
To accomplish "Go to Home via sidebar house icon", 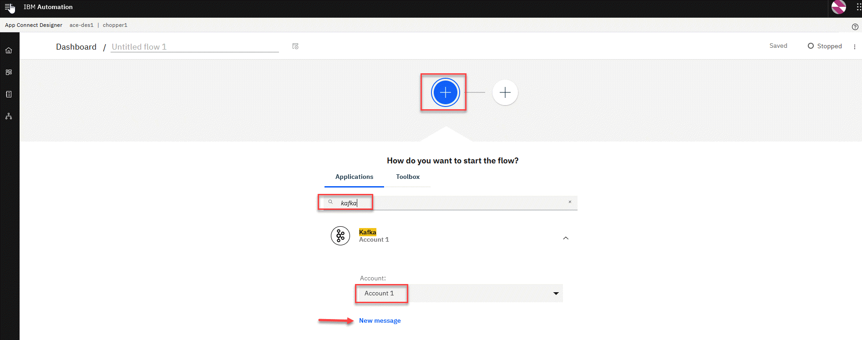I will click(9, 51).
